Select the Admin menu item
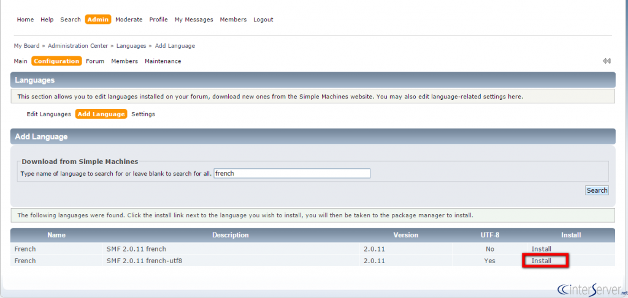Screen dimensions: 628x298 click(98, 20)
